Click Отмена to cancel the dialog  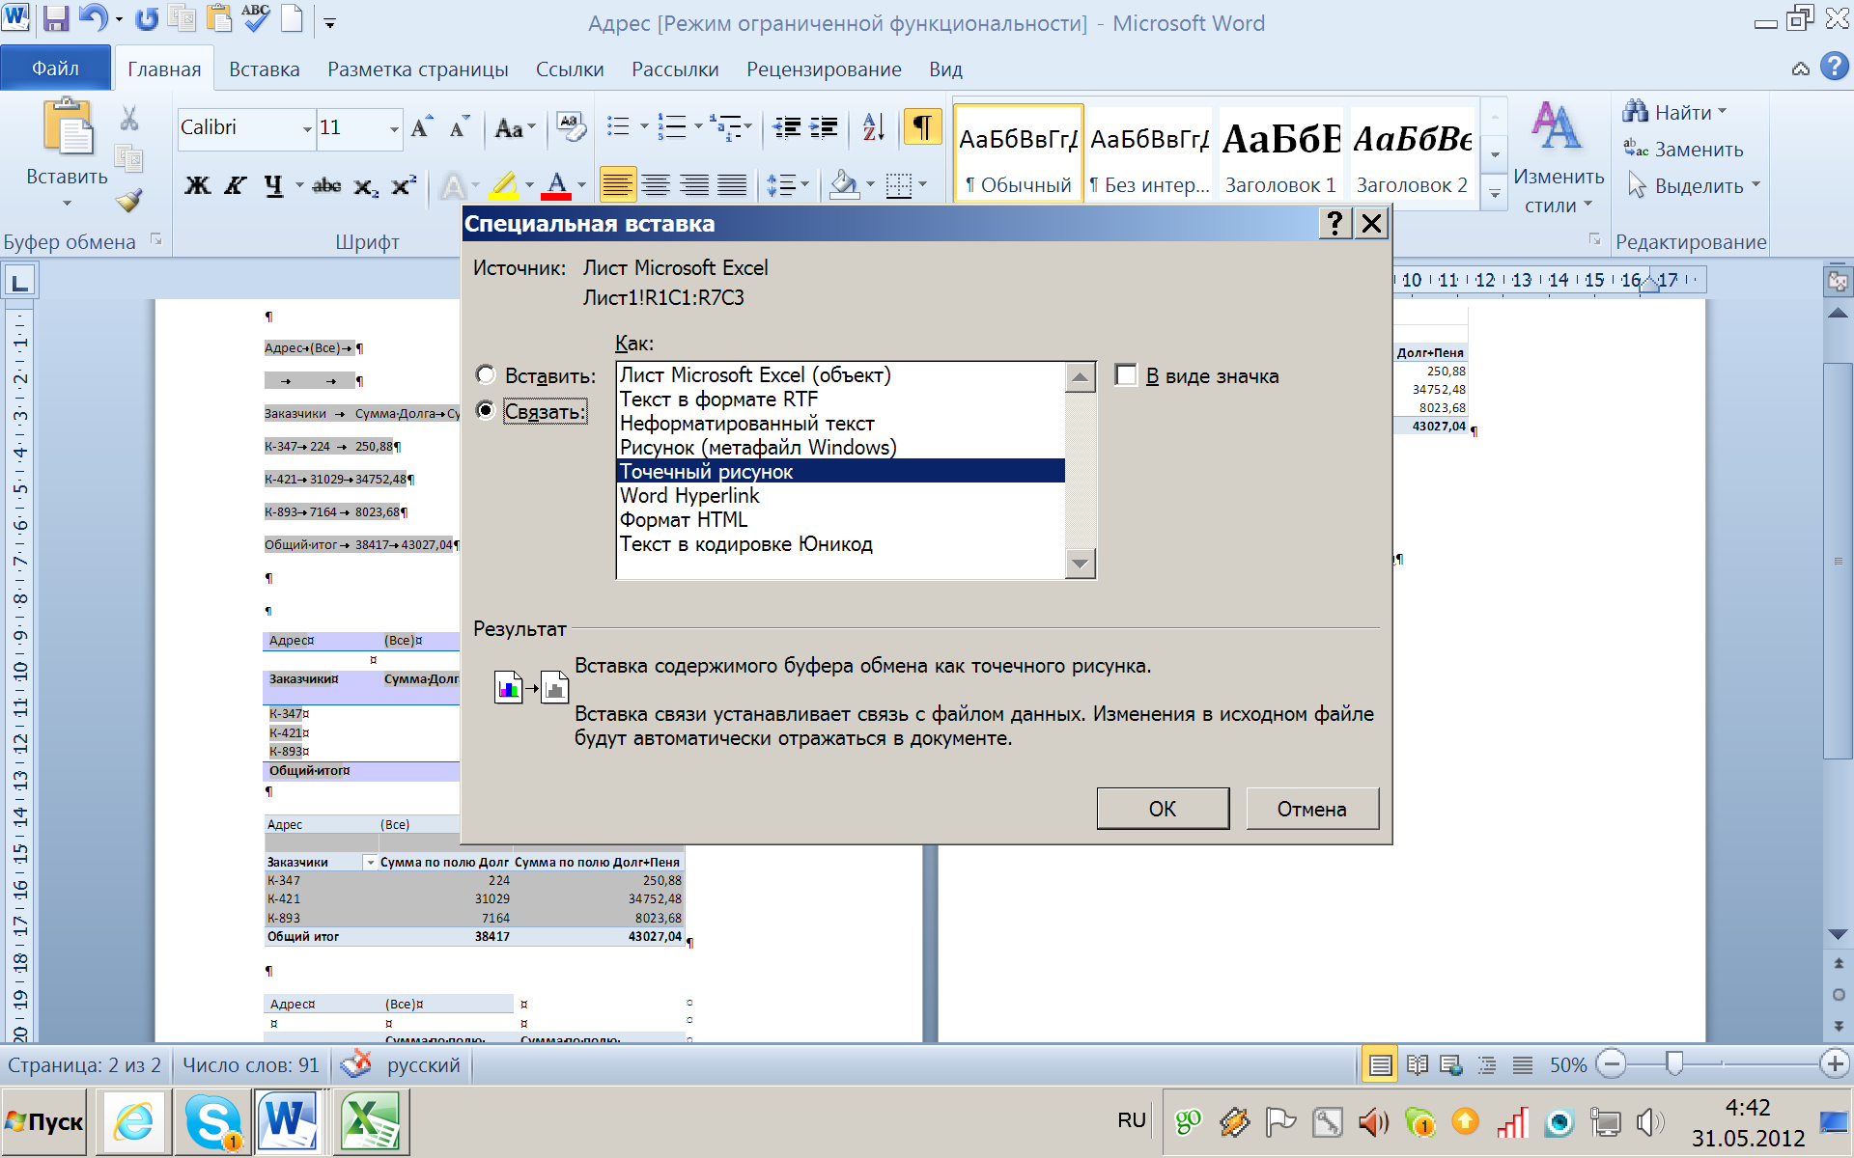1312,809
